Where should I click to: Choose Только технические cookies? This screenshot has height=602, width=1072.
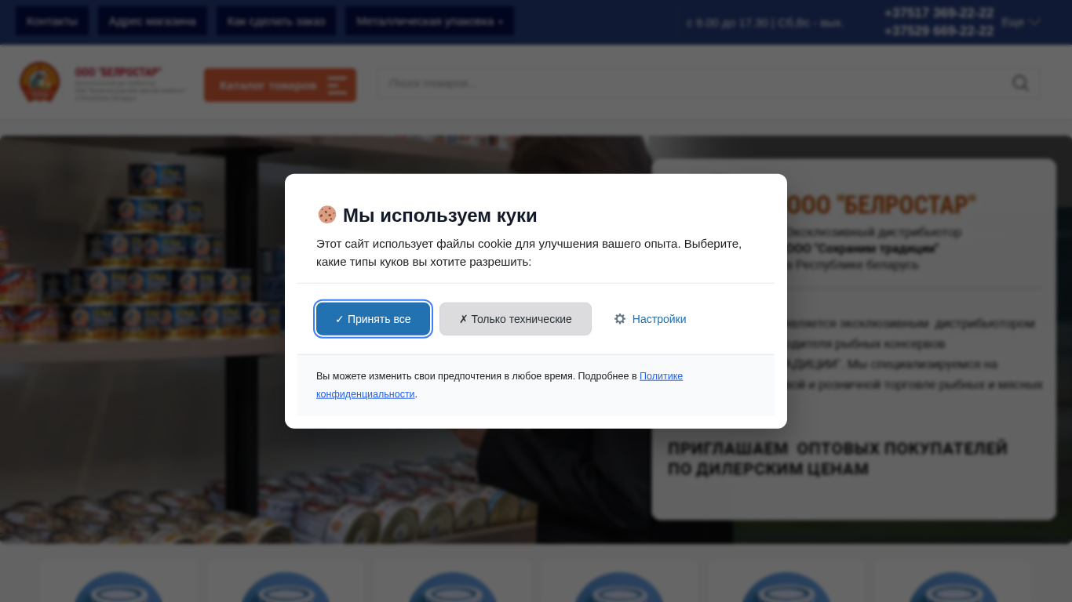516,319
